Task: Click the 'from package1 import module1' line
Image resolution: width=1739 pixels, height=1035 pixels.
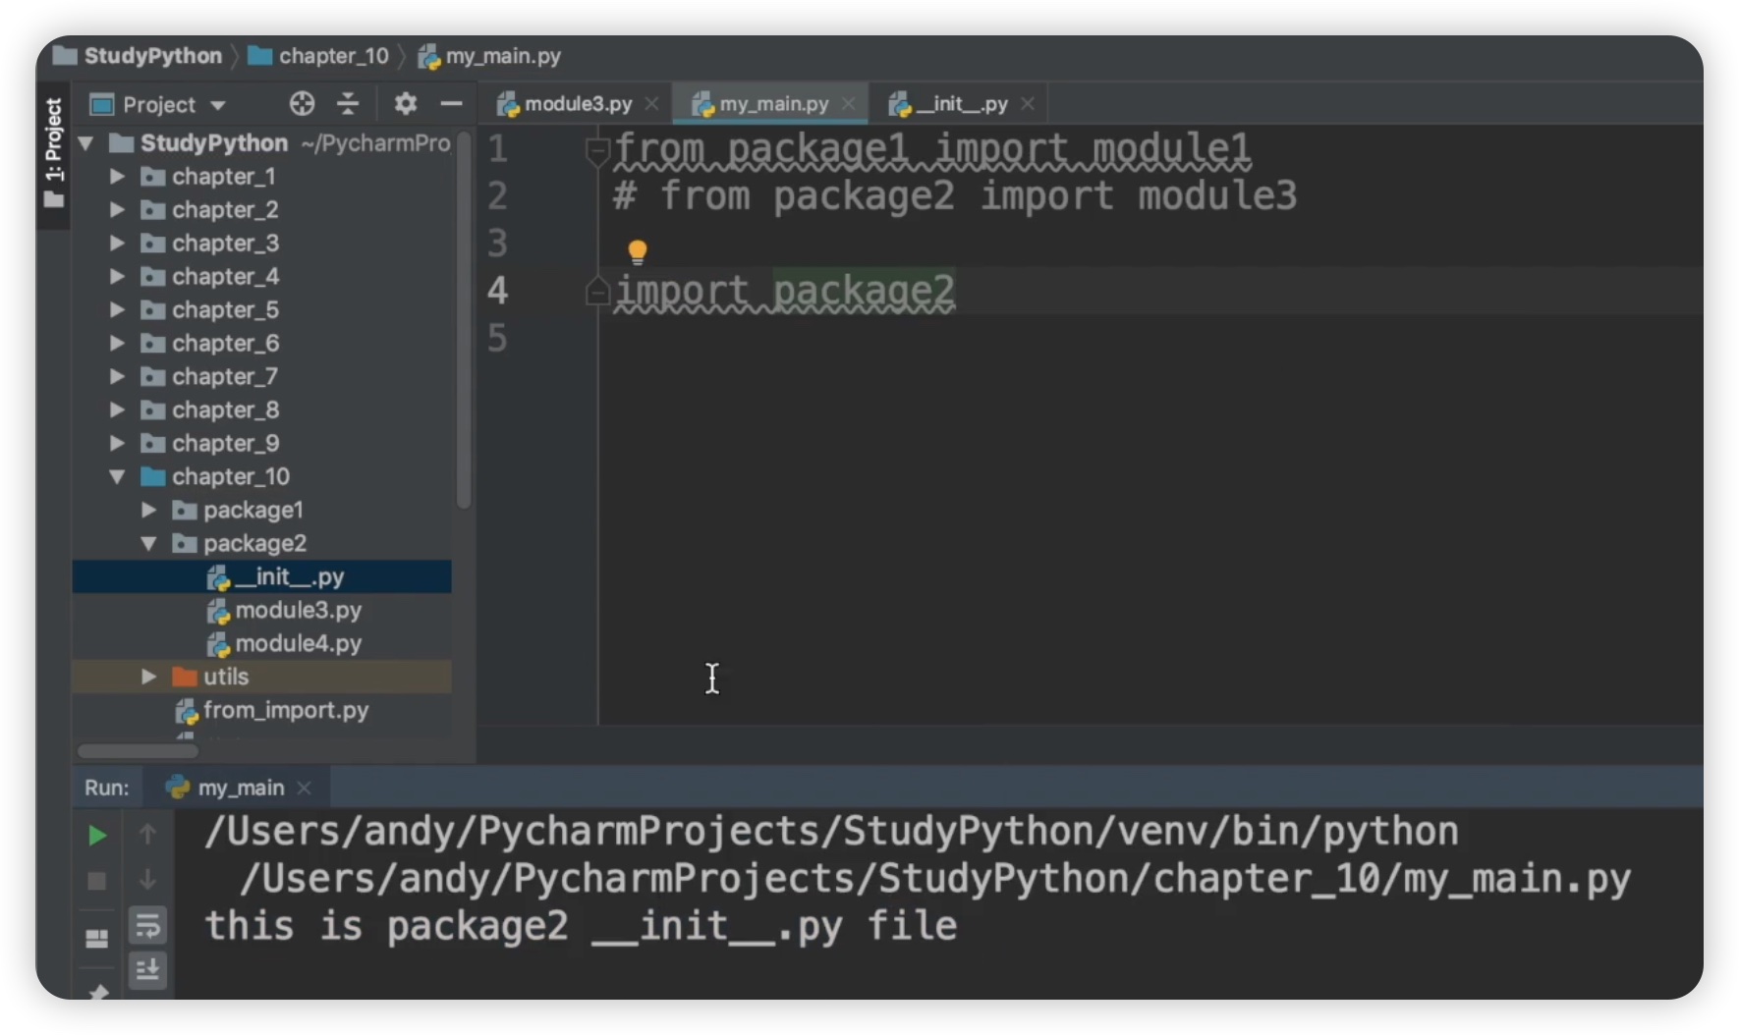Action: coord(932,149)
